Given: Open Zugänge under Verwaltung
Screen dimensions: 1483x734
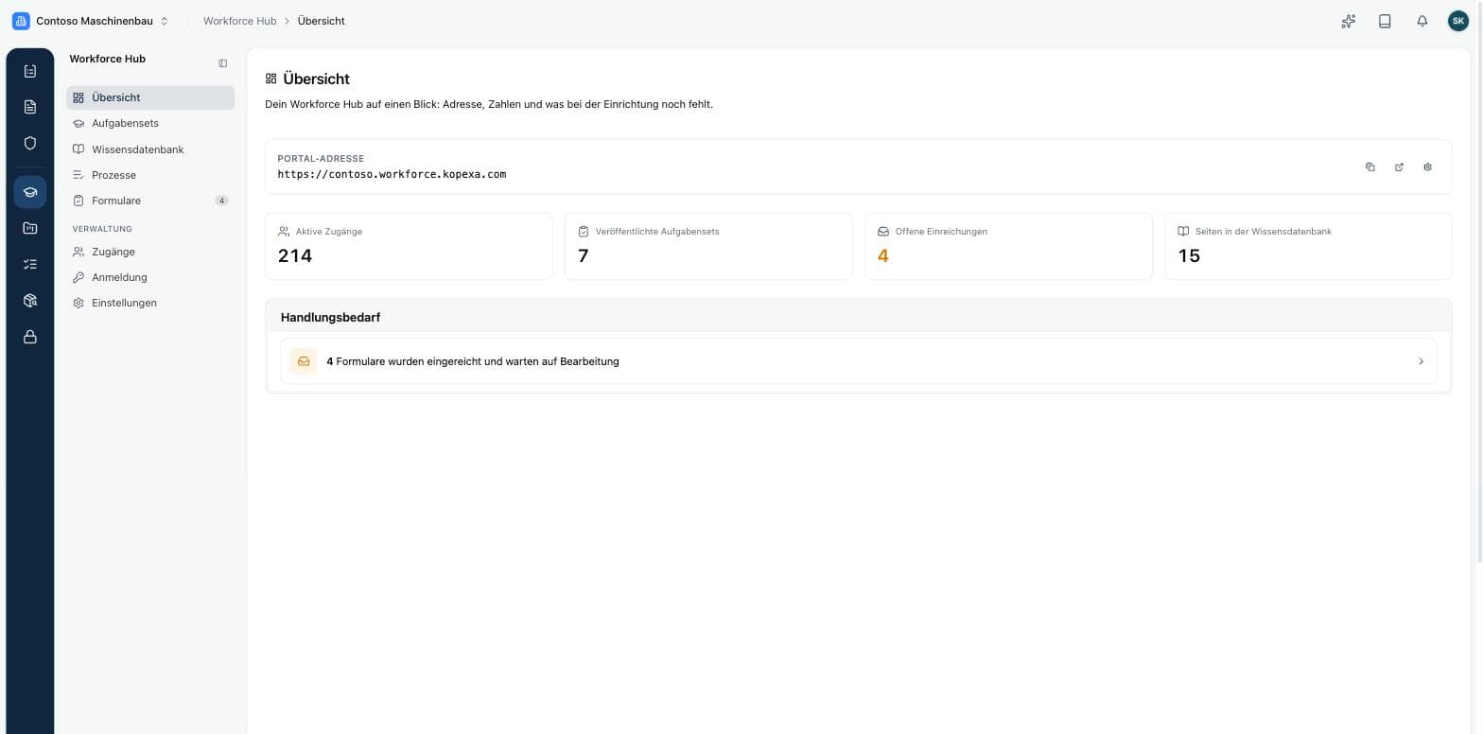Looking at the screenshot, I should pos(150,252).
